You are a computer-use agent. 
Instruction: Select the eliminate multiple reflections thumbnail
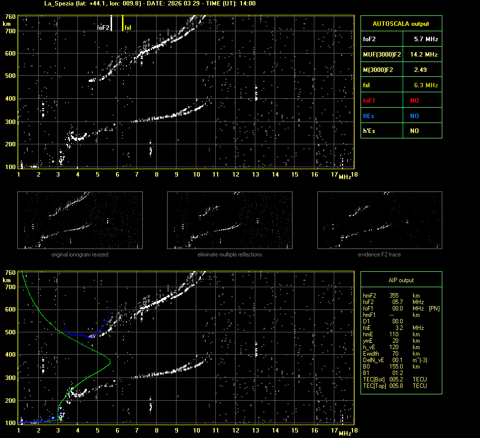coord(230,220)
